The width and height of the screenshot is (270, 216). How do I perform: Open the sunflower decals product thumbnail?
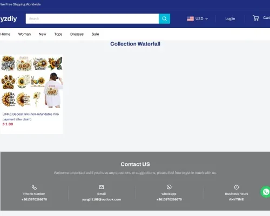[32, 82]
